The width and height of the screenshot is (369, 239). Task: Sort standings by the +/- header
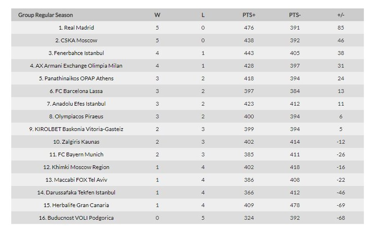(x=341, y=15)
